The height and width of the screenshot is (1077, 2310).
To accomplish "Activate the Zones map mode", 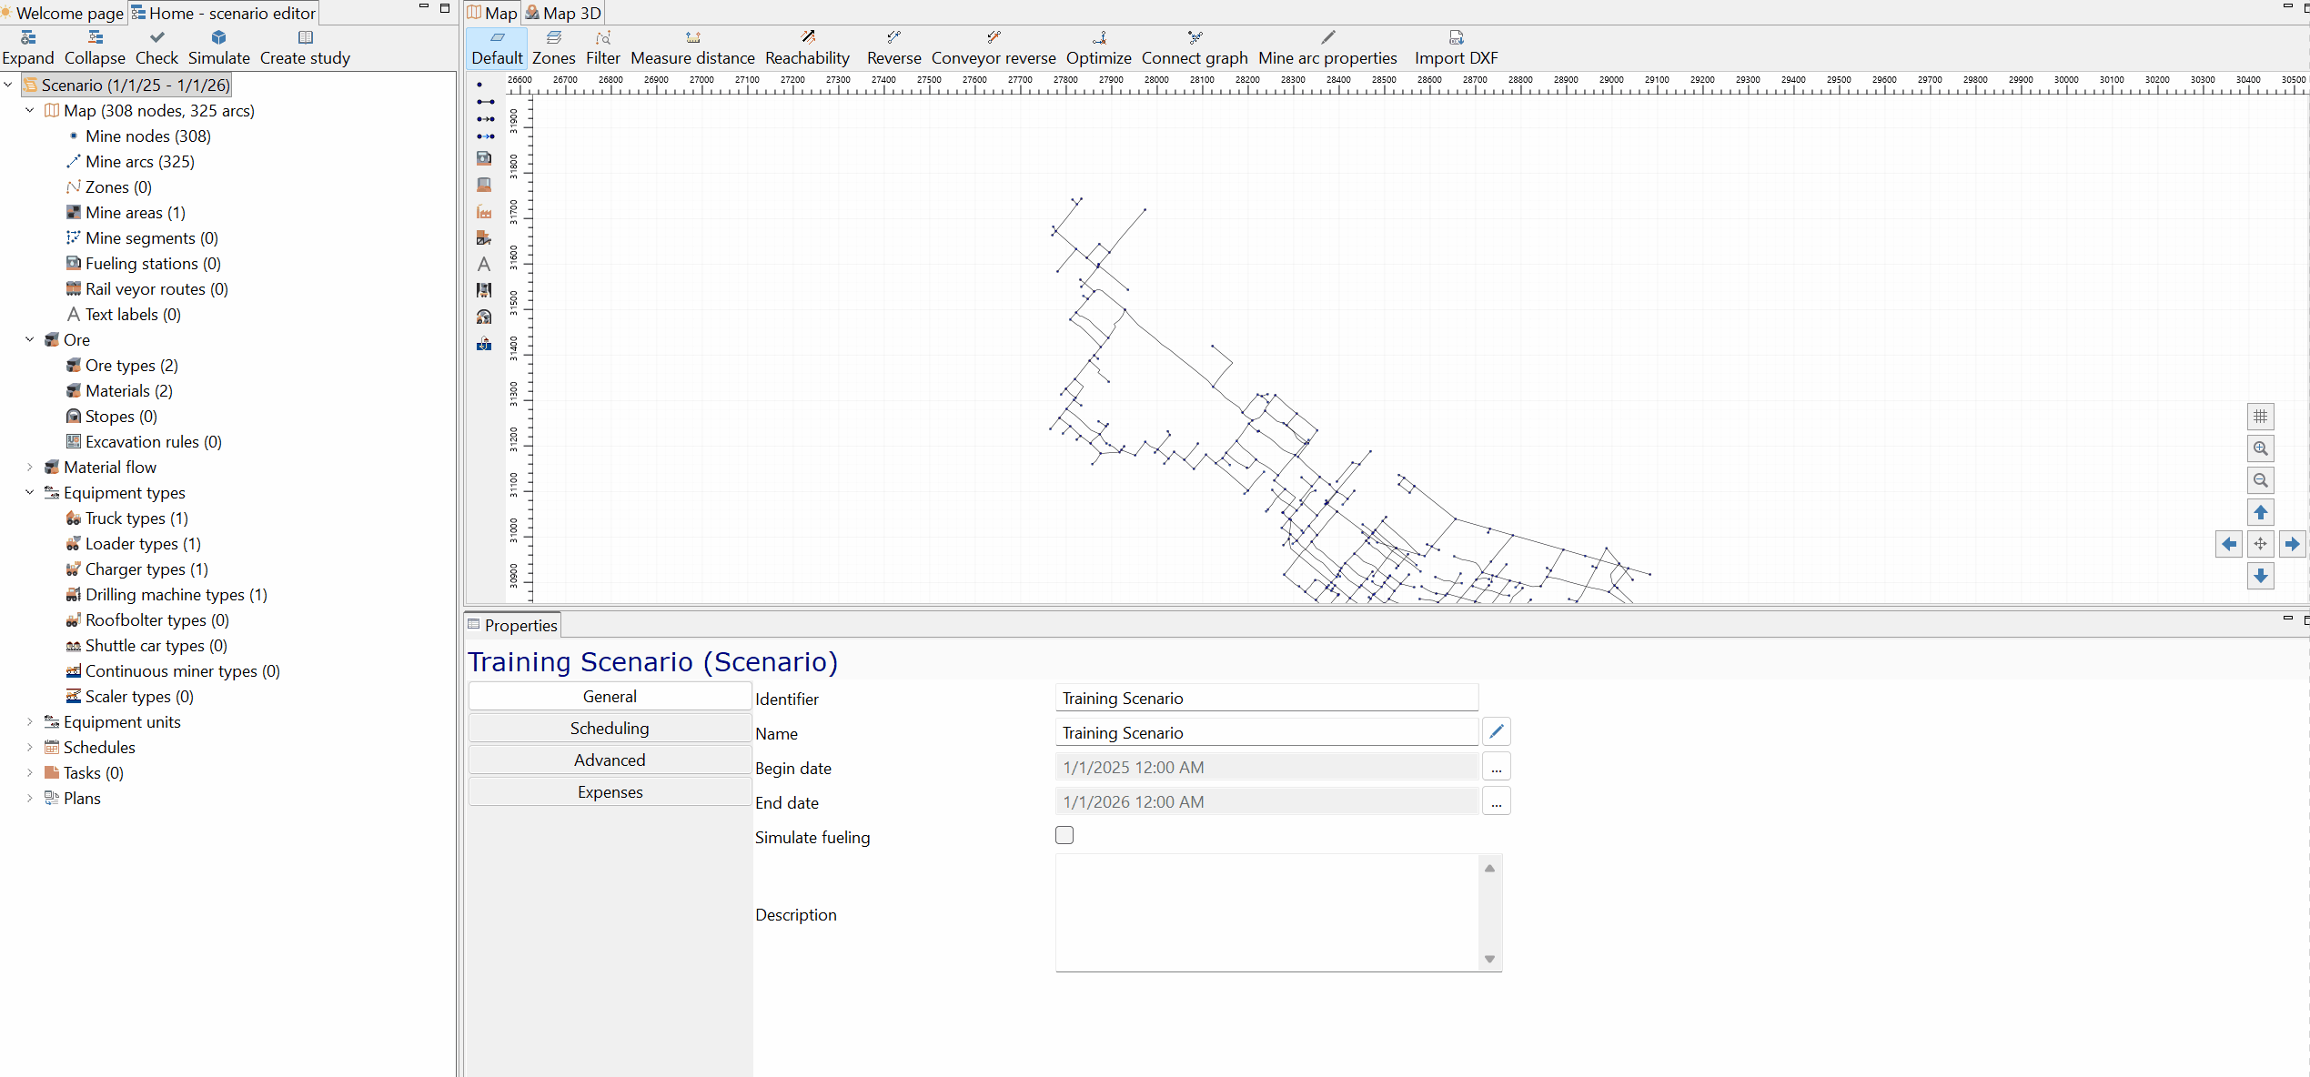I will (x=553, y=47).
